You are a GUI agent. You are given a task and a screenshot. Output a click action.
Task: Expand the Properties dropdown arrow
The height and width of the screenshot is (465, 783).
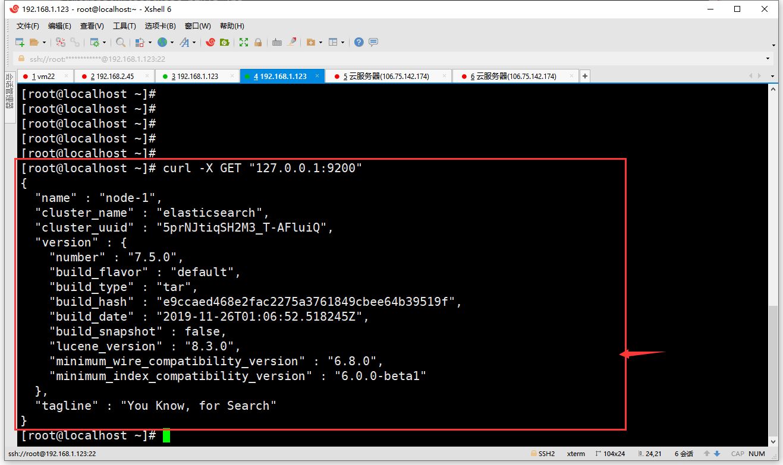tap(104, 42)
